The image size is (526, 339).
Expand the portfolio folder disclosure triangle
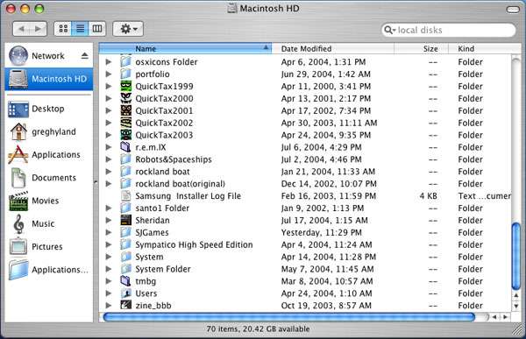(109, 74)
